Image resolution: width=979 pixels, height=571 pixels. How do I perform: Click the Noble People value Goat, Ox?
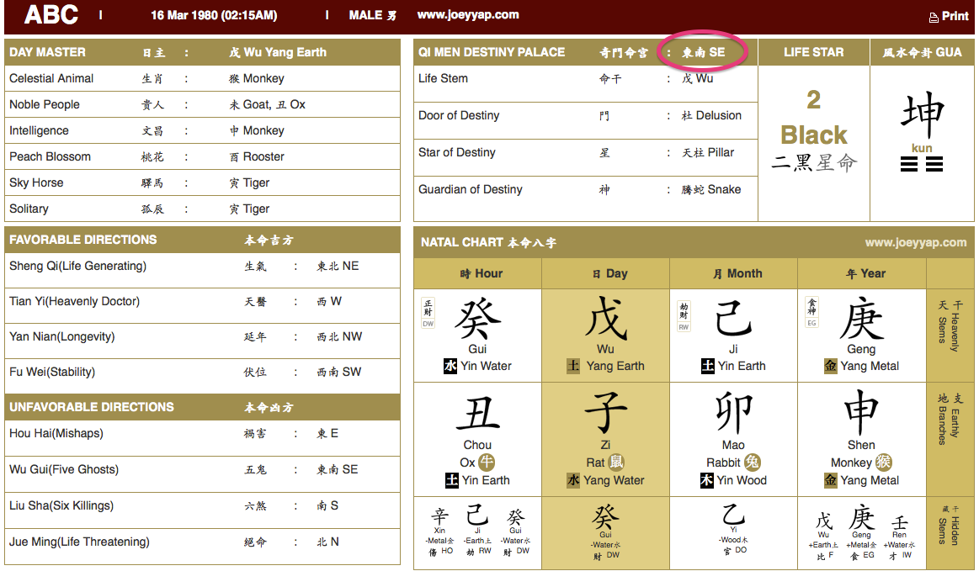tap(267, 104)
